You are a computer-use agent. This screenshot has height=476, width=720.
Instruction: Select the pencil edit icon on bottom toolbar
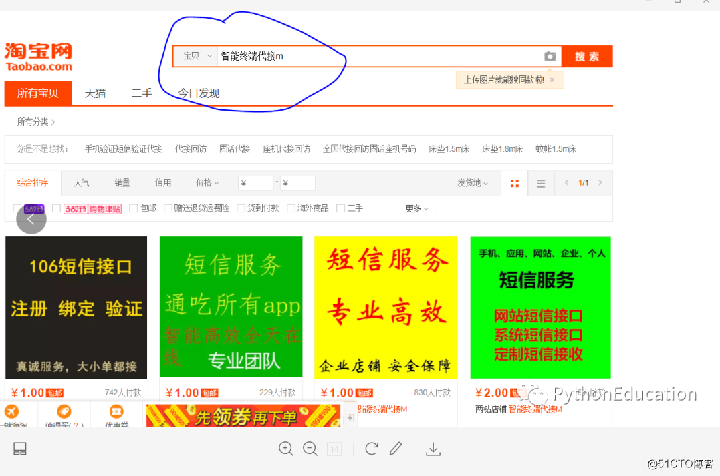click(x=396, y=449)
